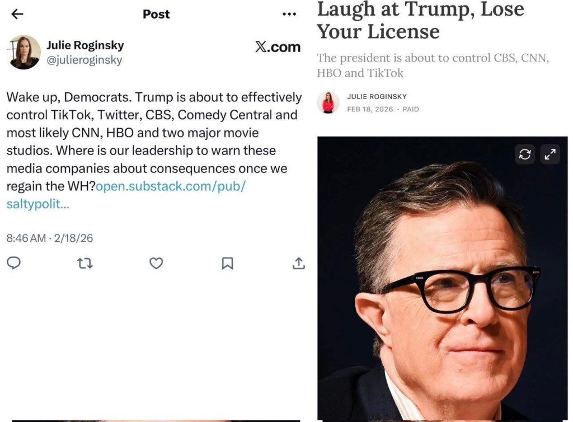Click the refresh icon on the article image

coord(525,154)
